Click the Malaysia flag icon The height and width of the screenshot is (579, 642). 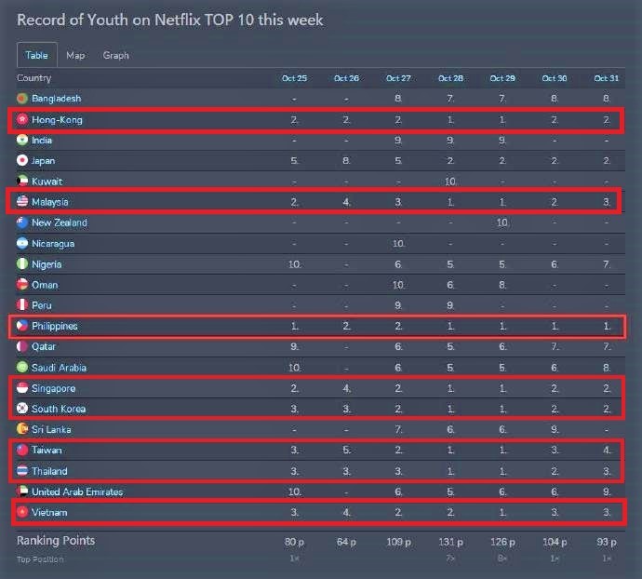[x=22, y=202]
